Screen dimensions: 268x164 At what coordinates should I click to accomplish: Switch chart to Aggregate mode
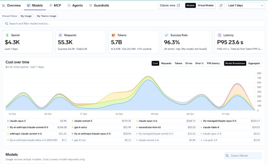(254, 63)
